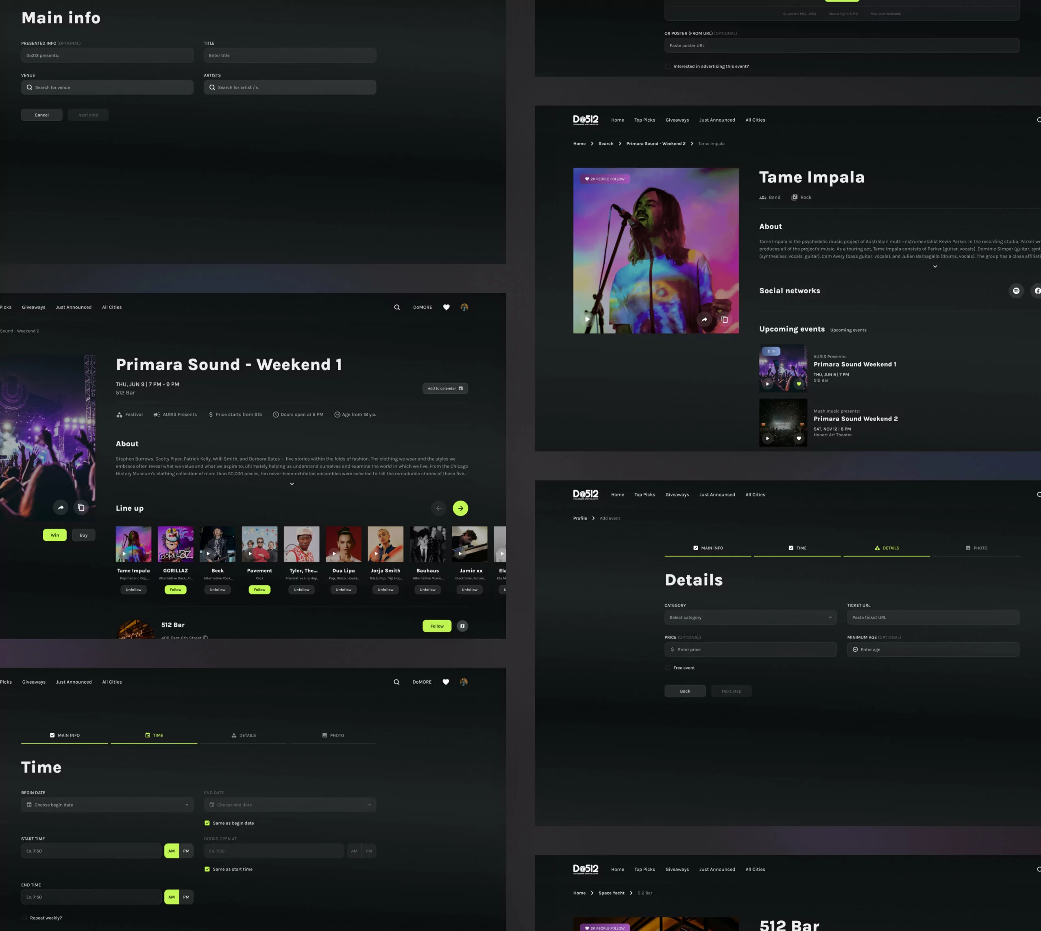Click copy icon on Tame Impala photo
Viewport: 1041px width, 931px height.
click(725, 320)
